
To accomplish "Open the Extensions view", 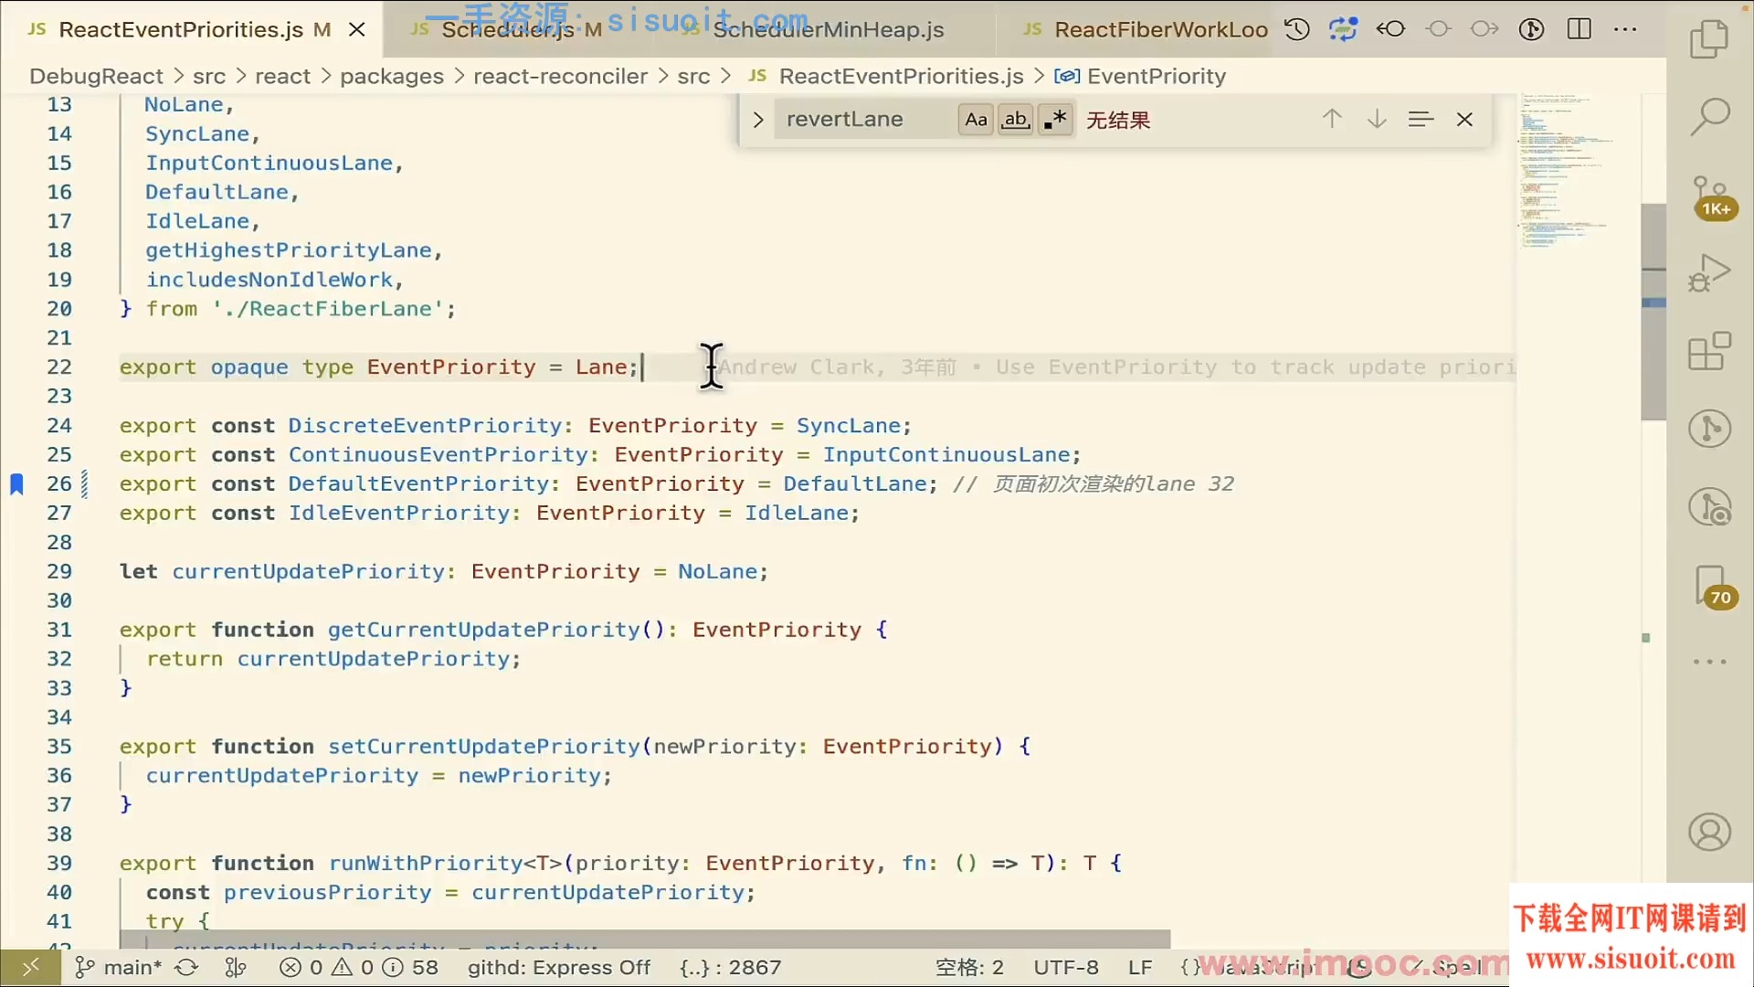I will [1709, 351].
